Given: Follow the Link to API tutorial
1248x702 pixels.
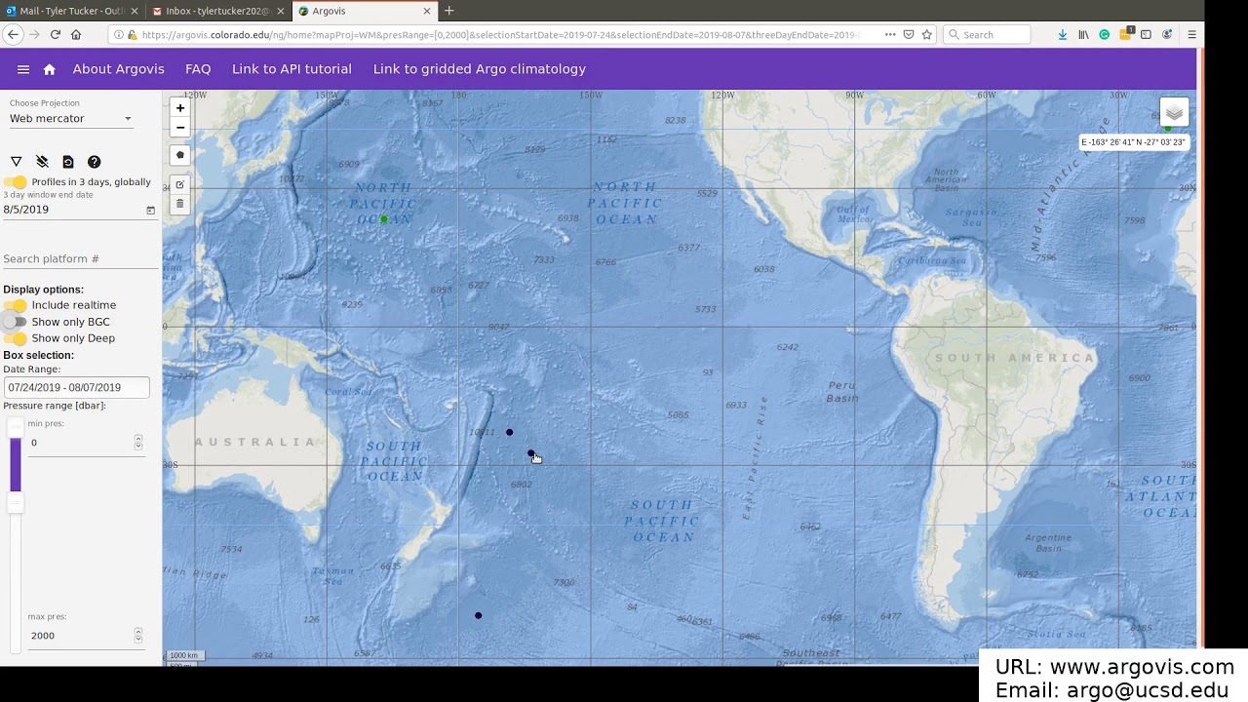Looking at the screenshot, I should (x=292, y=69).
